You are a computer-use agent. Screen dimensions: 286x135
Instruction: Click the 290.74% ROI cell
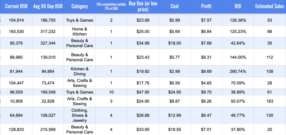pyautogui.click(x=238, y=71)
